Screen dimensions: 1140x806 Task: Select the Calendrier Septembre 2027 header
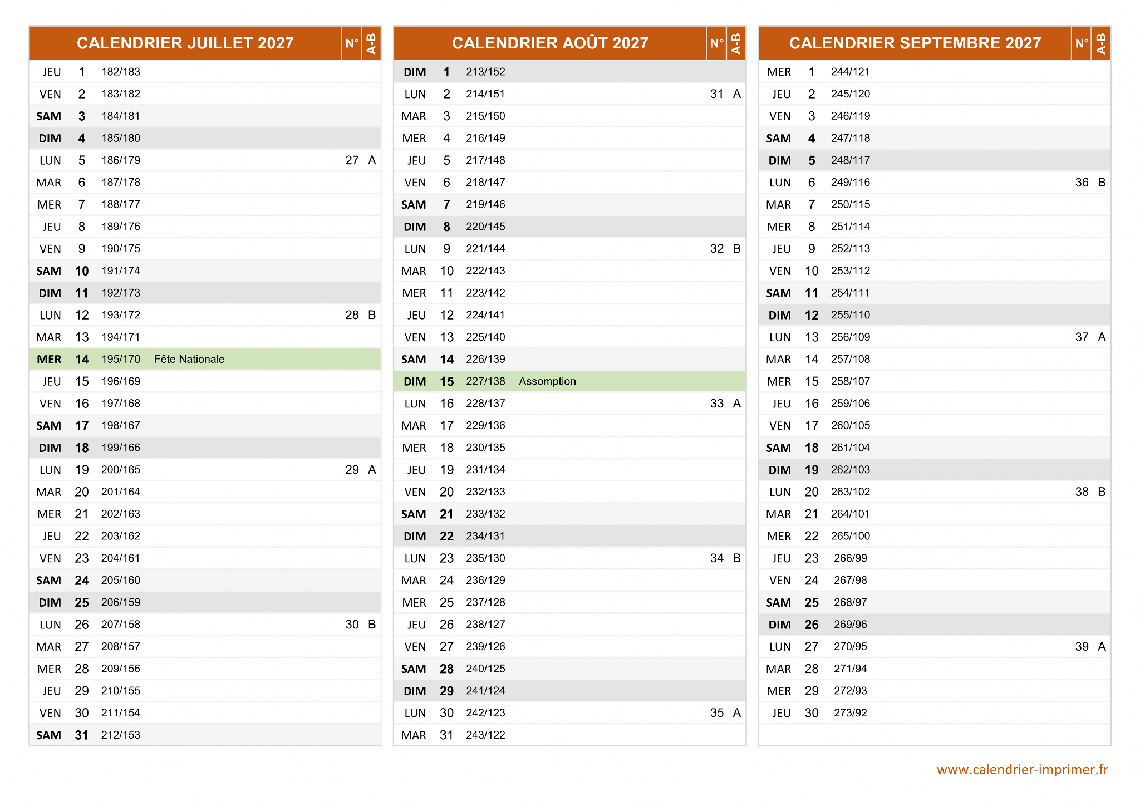tap(915, 43)
